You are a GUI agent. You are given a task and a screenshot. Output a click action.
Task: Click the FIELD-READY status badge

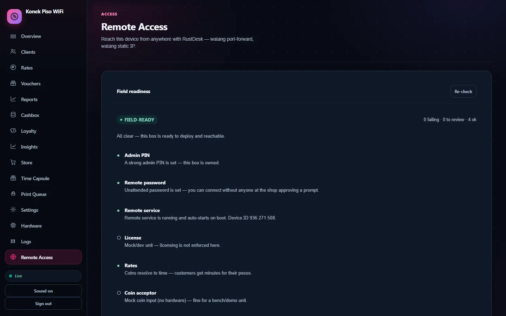[x=137, y=120]
